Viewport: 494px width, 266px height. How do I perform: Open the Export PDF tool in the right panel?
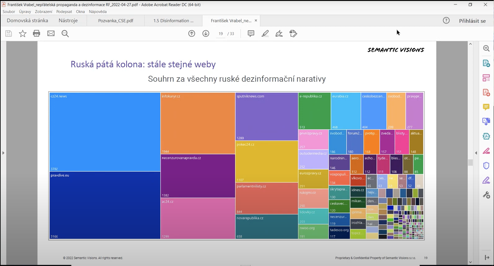point(486,63)
